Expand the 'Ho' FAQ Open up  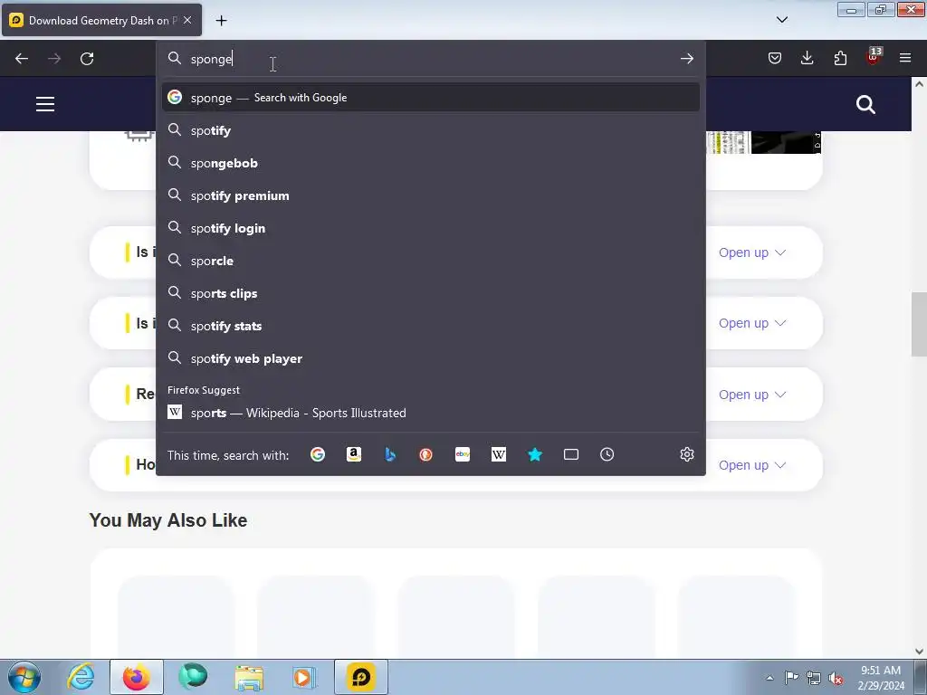click(752, 465)
